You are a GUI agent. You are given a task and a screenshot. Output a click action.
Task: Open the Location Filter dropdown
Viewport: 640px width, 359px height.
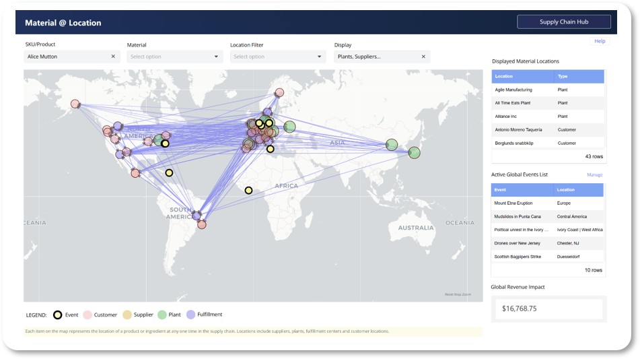pyautogui.click(x=278, y=57)
